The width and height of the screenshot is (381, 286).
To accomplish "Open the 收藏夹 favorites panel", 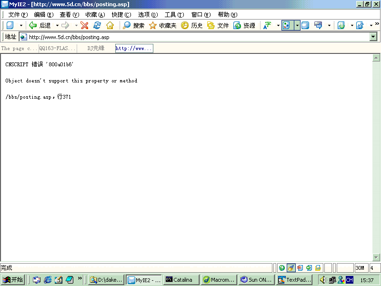I will pyautogui.click(x=162, y=25).
